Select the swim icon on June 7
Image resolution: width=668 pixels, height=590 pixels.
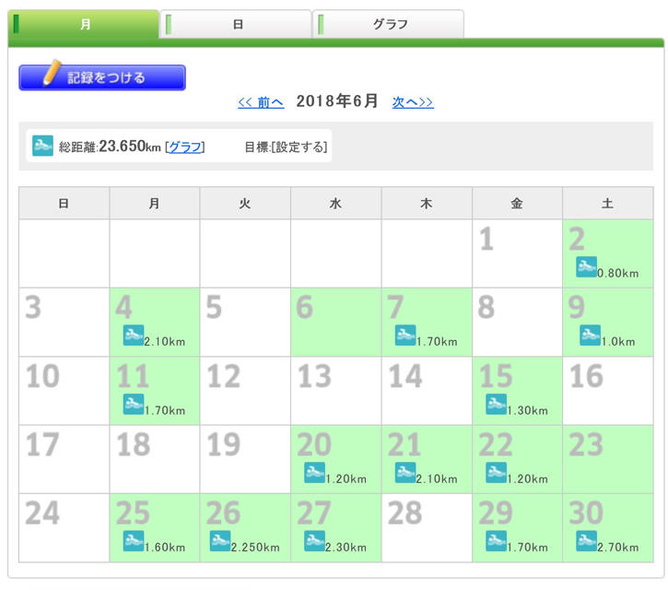tap(405, 336)
